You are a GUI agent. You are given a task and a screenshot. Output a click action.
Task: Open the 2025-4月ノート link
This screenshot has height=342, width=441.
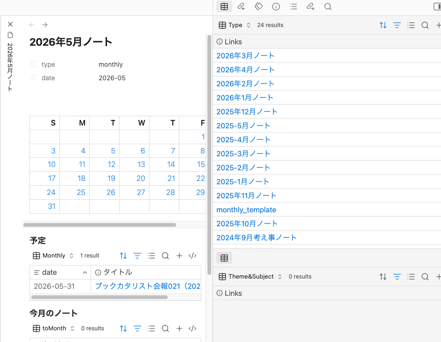pos(243,140)
